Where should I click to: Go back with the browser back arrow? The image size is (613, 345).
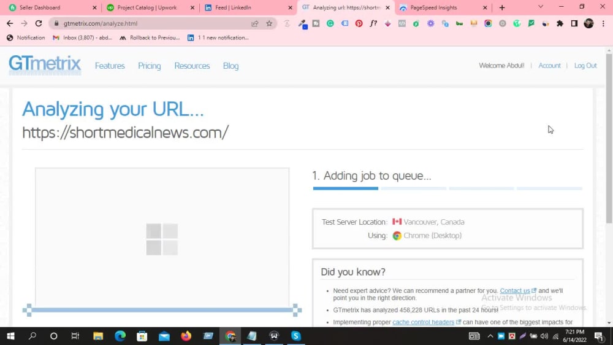coord(10,23)
